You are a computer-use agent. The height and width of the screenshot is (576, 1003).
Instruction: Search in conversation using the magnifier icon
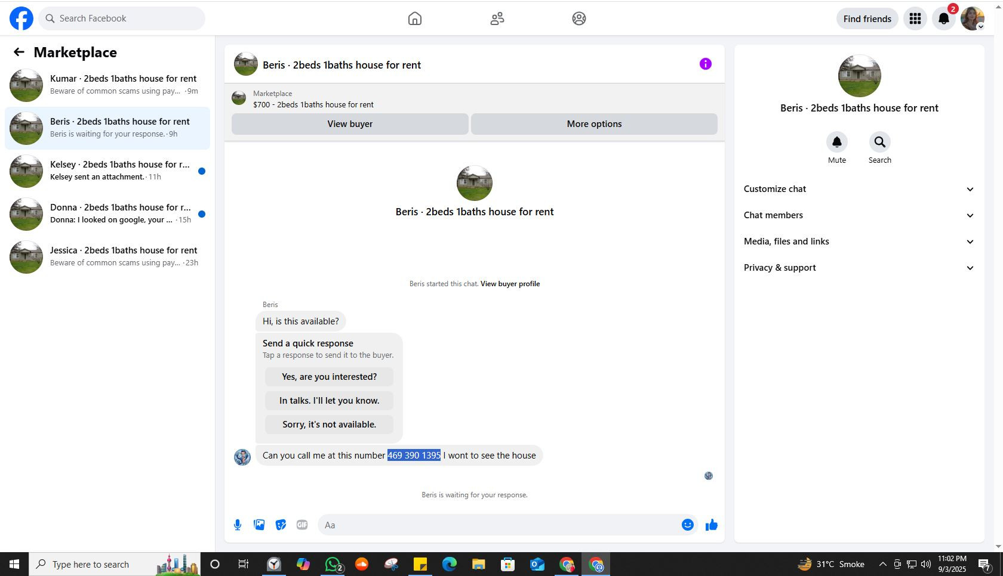880,142
